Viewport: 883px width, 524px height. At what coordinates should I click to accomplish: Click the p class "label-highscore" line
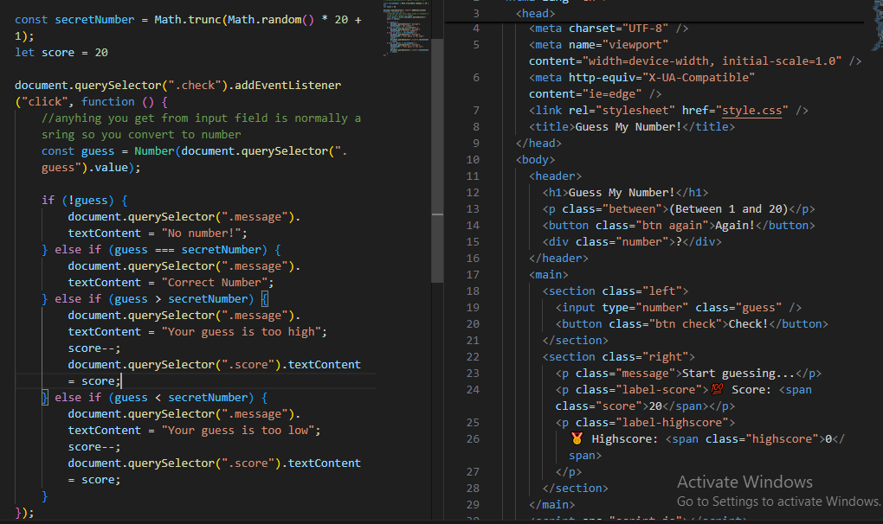tap(645, 423)
